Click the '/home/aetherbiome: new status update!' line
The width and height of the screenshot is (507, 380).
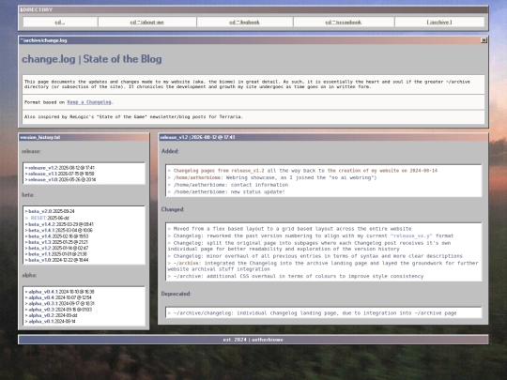[x=226, y=191]
